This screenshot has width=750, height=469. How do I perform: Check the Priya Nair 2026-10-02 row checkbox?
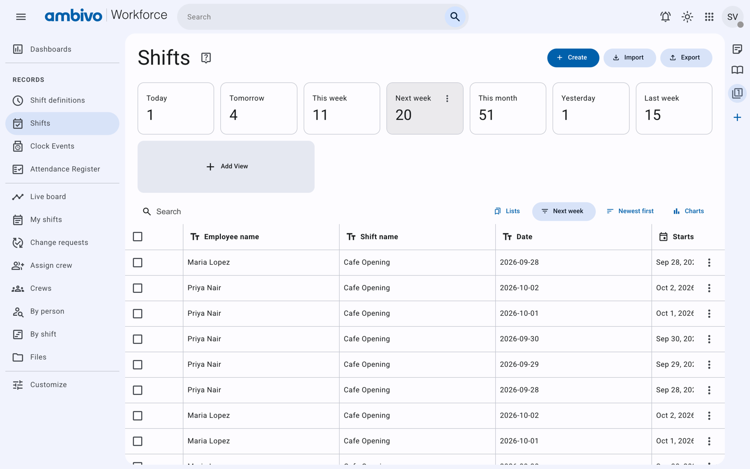137,288
